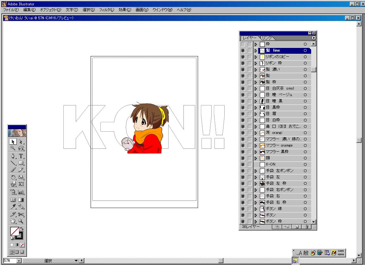365x265 pixels.
Task: Choose the Lasso tool
Action: 21,148
